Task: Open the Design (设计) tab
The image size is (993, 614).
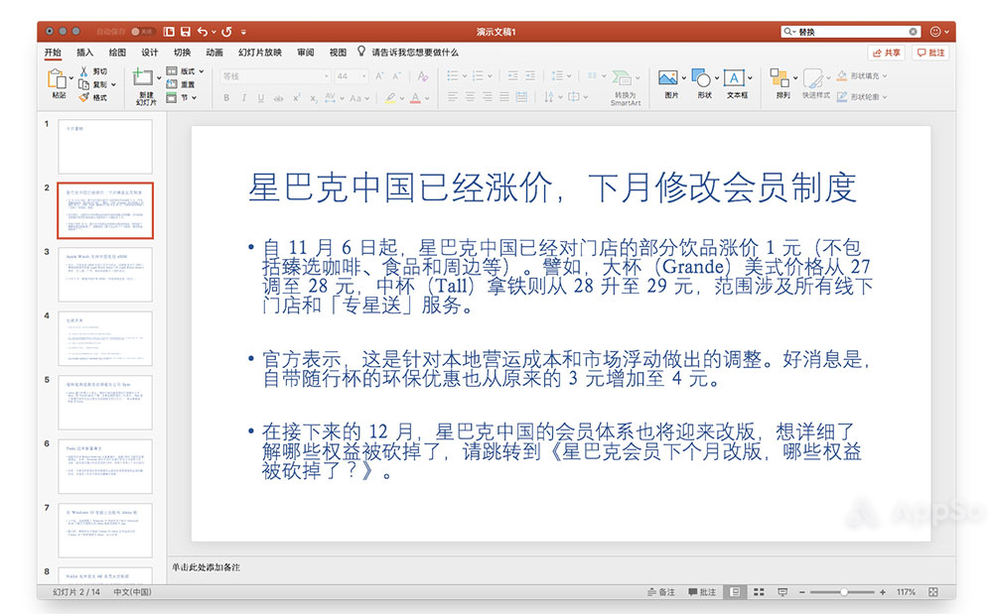Action: (150, 53)
